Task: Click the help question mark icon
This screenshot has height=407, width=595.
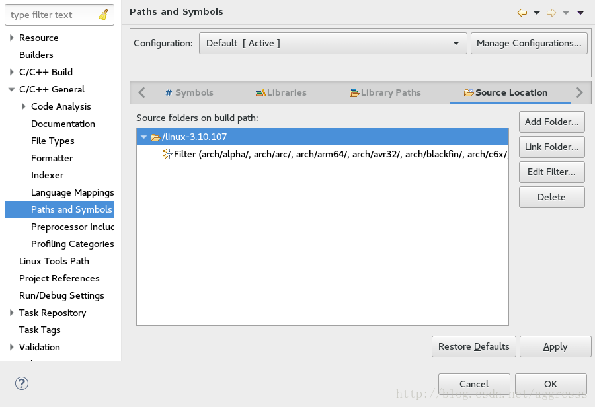Action: click(x=22, y=383)
